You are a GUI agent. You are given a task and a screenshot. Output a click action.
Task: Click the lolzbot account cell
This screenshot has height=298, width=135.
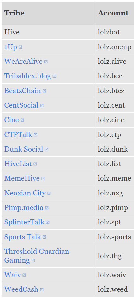[114, 32]
